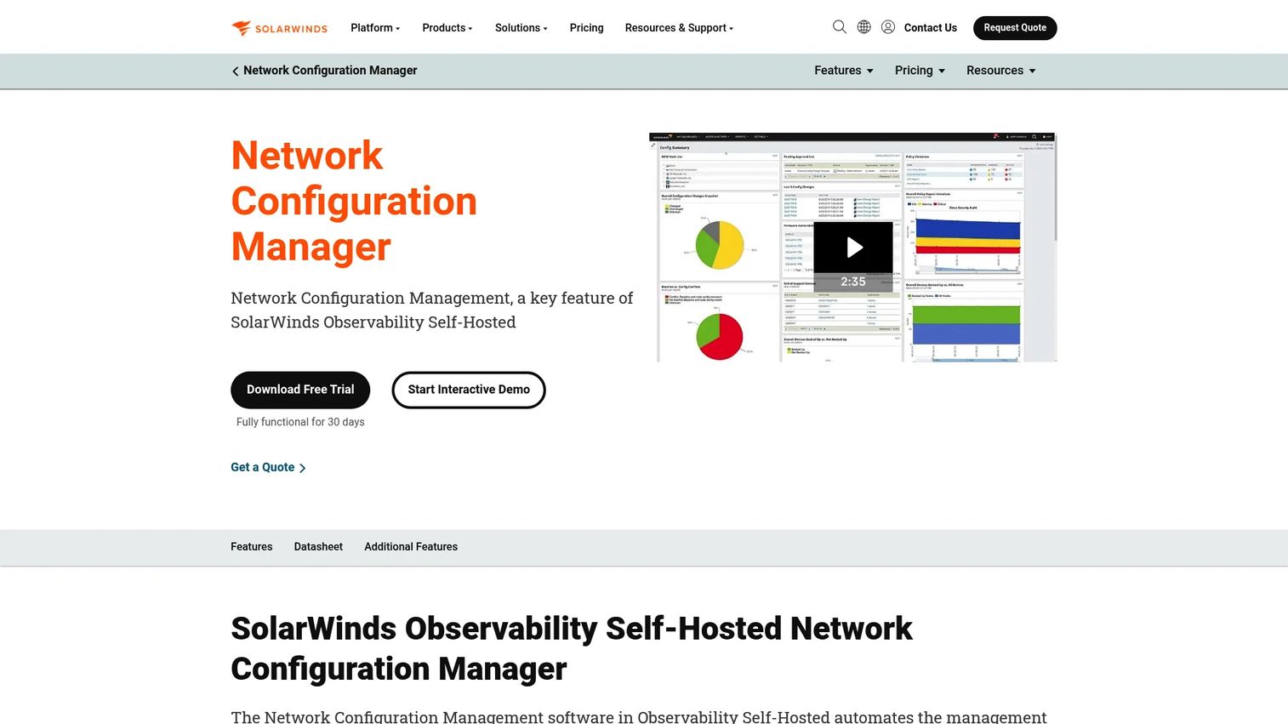Click the Request Quote button
This screenshot has height=724, width=1288.
point(1015,28)
